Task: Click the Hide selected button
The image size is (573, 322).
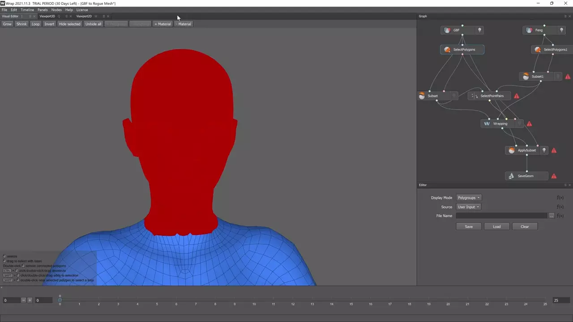Action: click(x=70, y=24)
